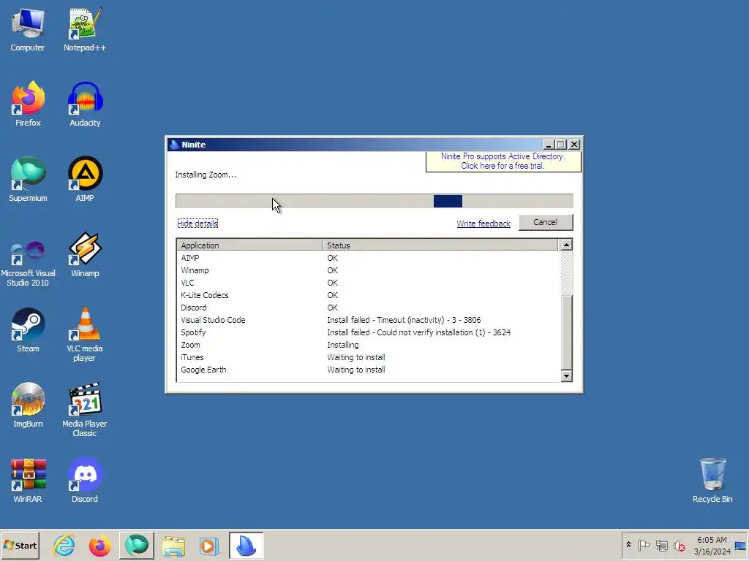749x561 pixels.
Task: Launch Firefox from the taskbar
Action: pos(99,545)
